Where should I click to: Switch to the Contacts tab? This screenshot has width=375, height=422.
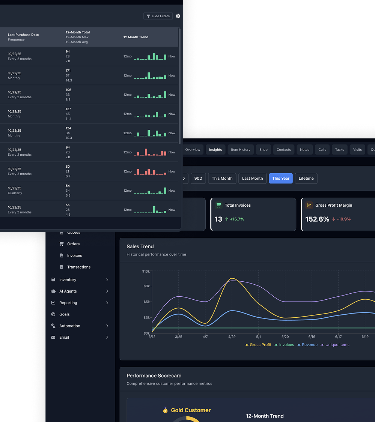point(284,150)
